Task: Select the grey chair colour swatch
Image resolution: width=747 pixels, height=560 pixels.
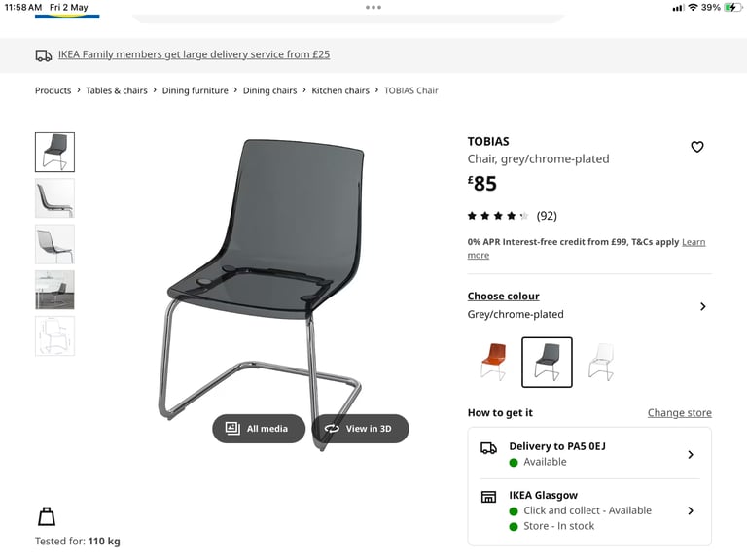Action: (547, 362)
